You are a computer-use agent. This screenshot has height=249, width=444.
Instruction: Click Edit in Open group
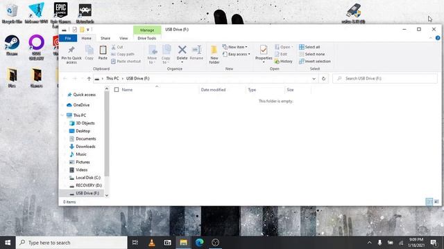[x=281, y=54]
